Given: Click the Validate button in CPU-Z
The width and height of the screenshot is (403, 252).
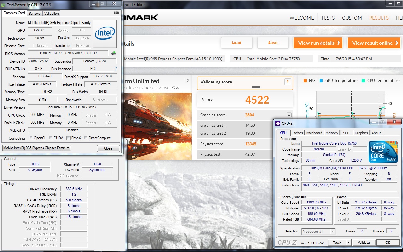Looking at the screenshot, I should click(x=364, y=243).
